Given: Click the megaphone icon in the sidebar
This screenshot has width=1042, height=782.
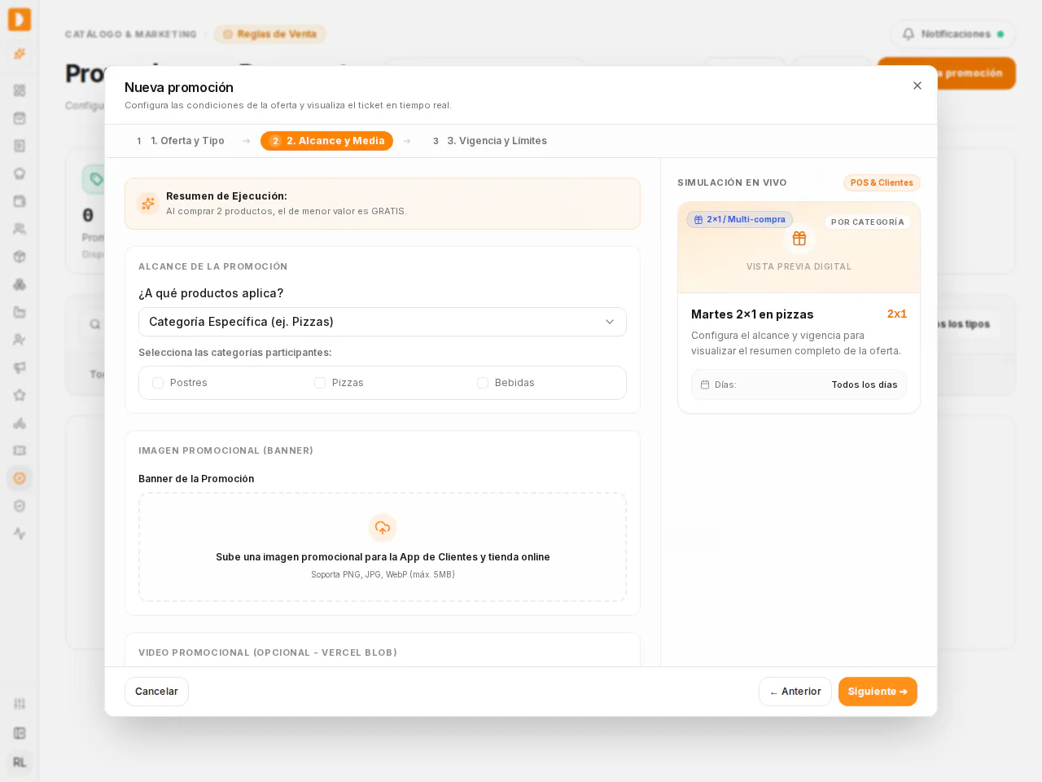Looking at the screenshot, I should click(20, 367).
